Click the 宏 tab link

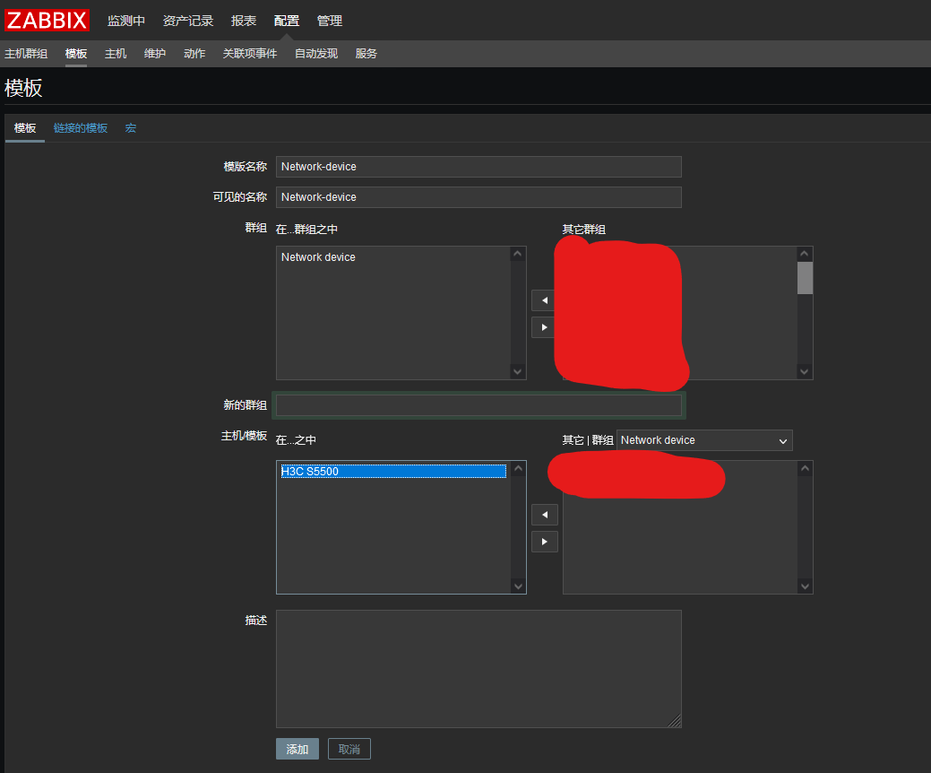(x=130, y=128)
